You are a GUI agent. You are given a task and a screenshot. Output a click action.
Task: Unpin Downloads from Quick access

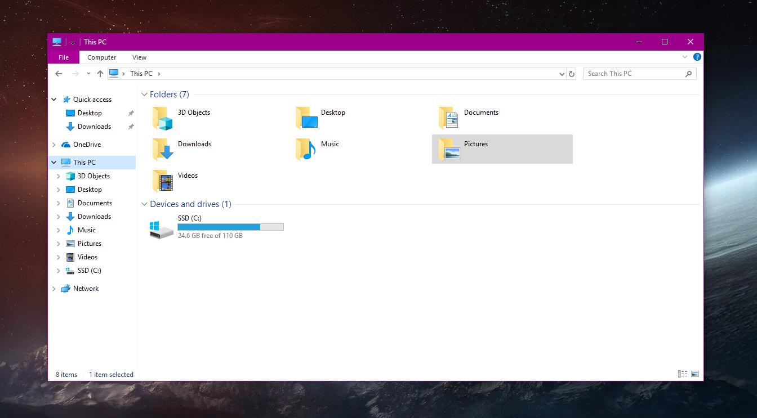point(131,127)
